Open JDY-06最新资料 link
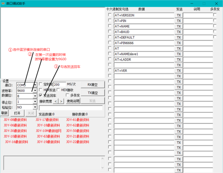The image size is (223, 173). [15, 125]
